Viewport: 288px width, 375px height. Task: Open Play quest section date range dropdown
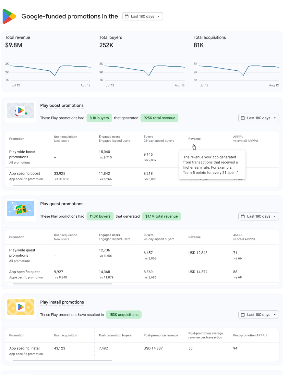click(258, 216)
